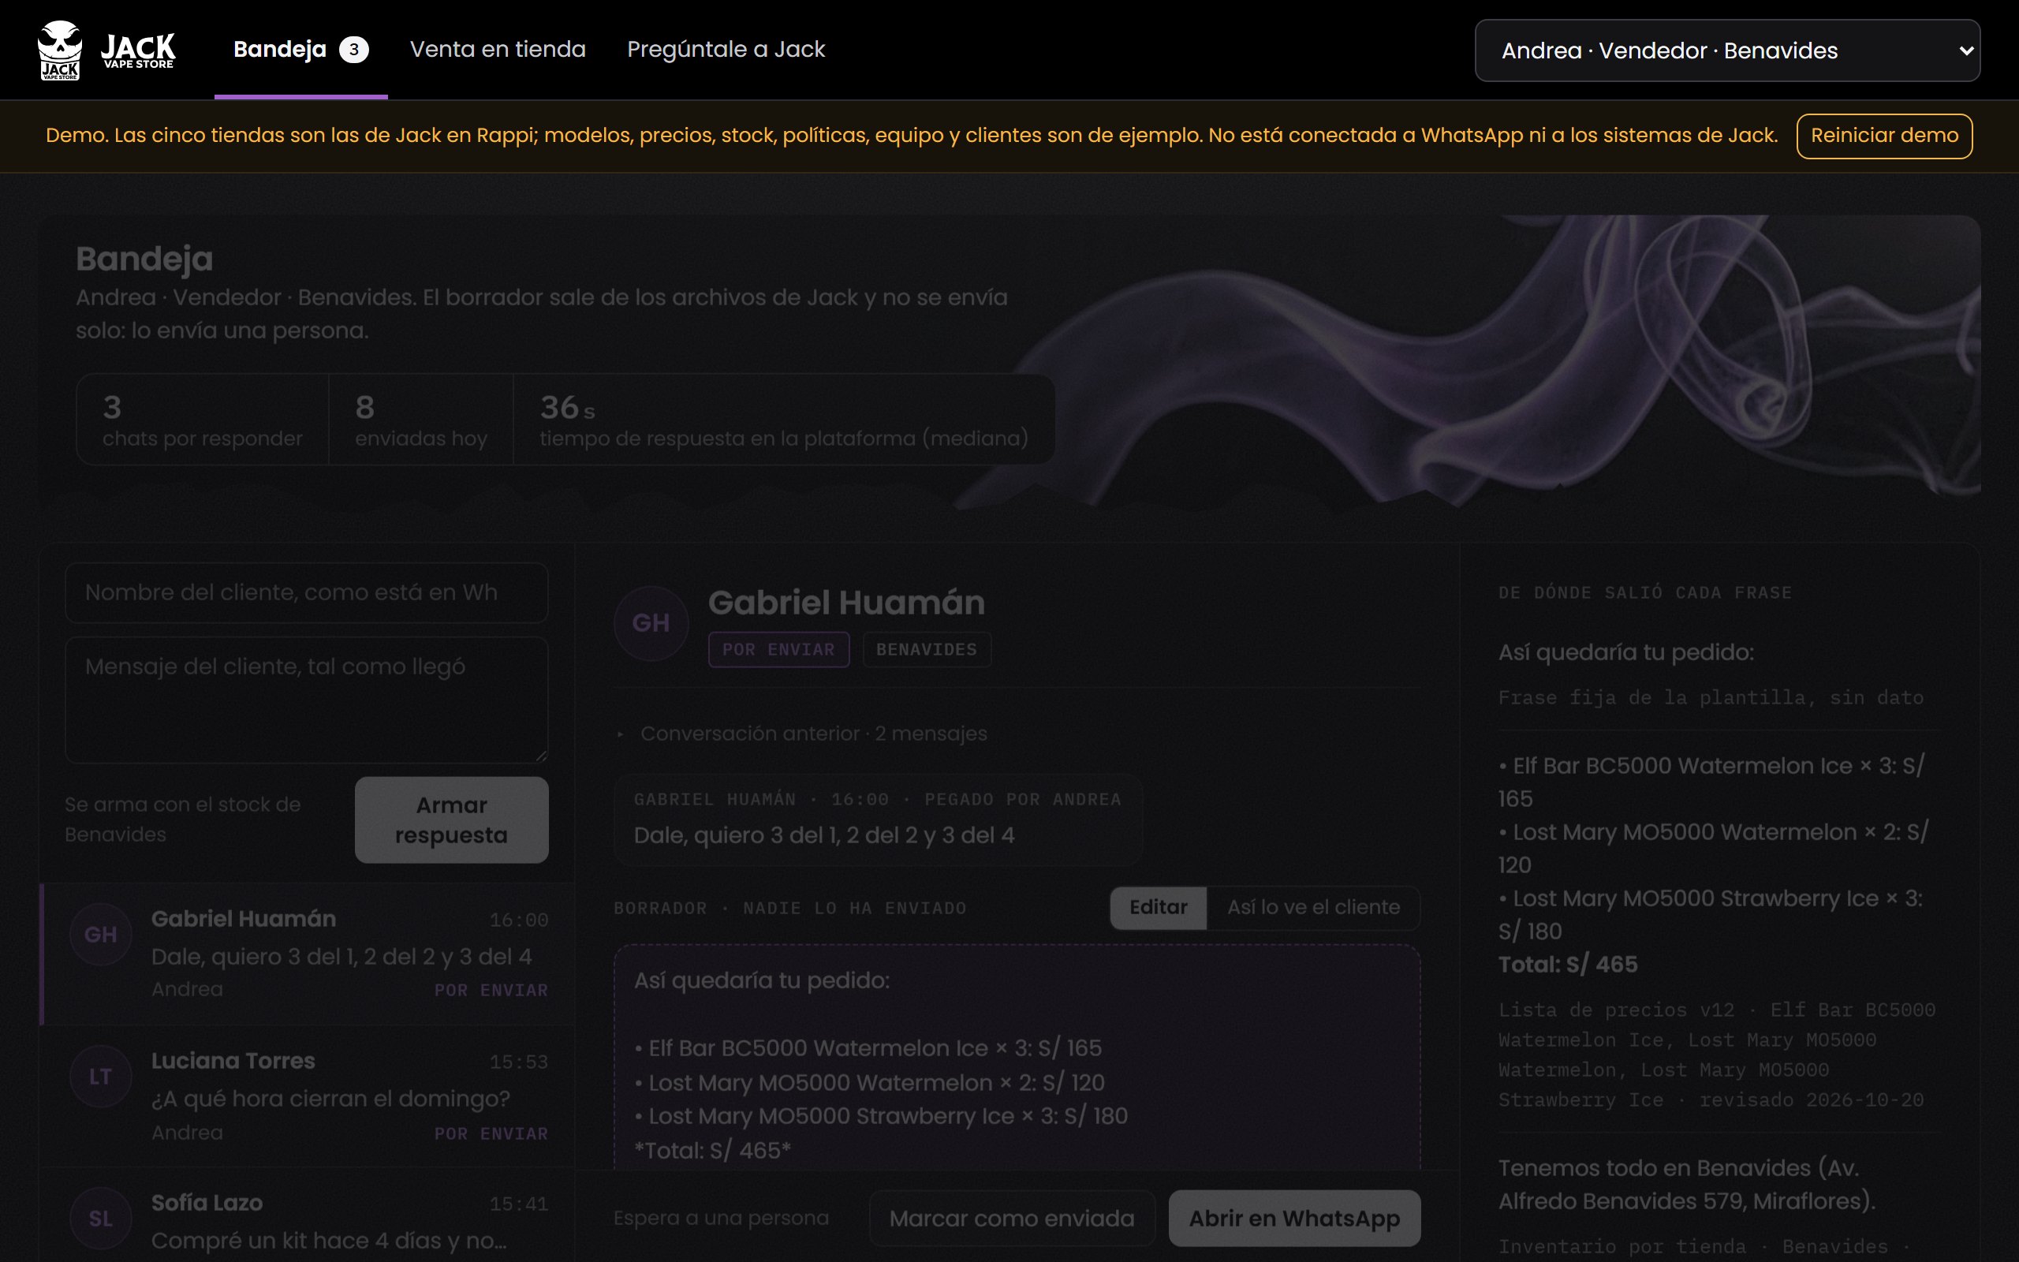Click 'Lista de precios v12' source note
Screen dimensions: 2019x1262
click(x=1716, y=1055)
